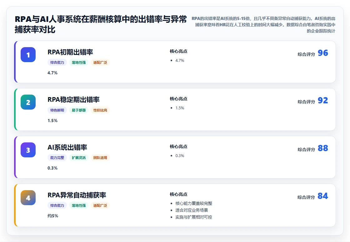The height and width of the screenshot is (242, 350).
Task: Click the 综合评分 label beside 84
Action: pyautogui.click(x=306, y=197)
